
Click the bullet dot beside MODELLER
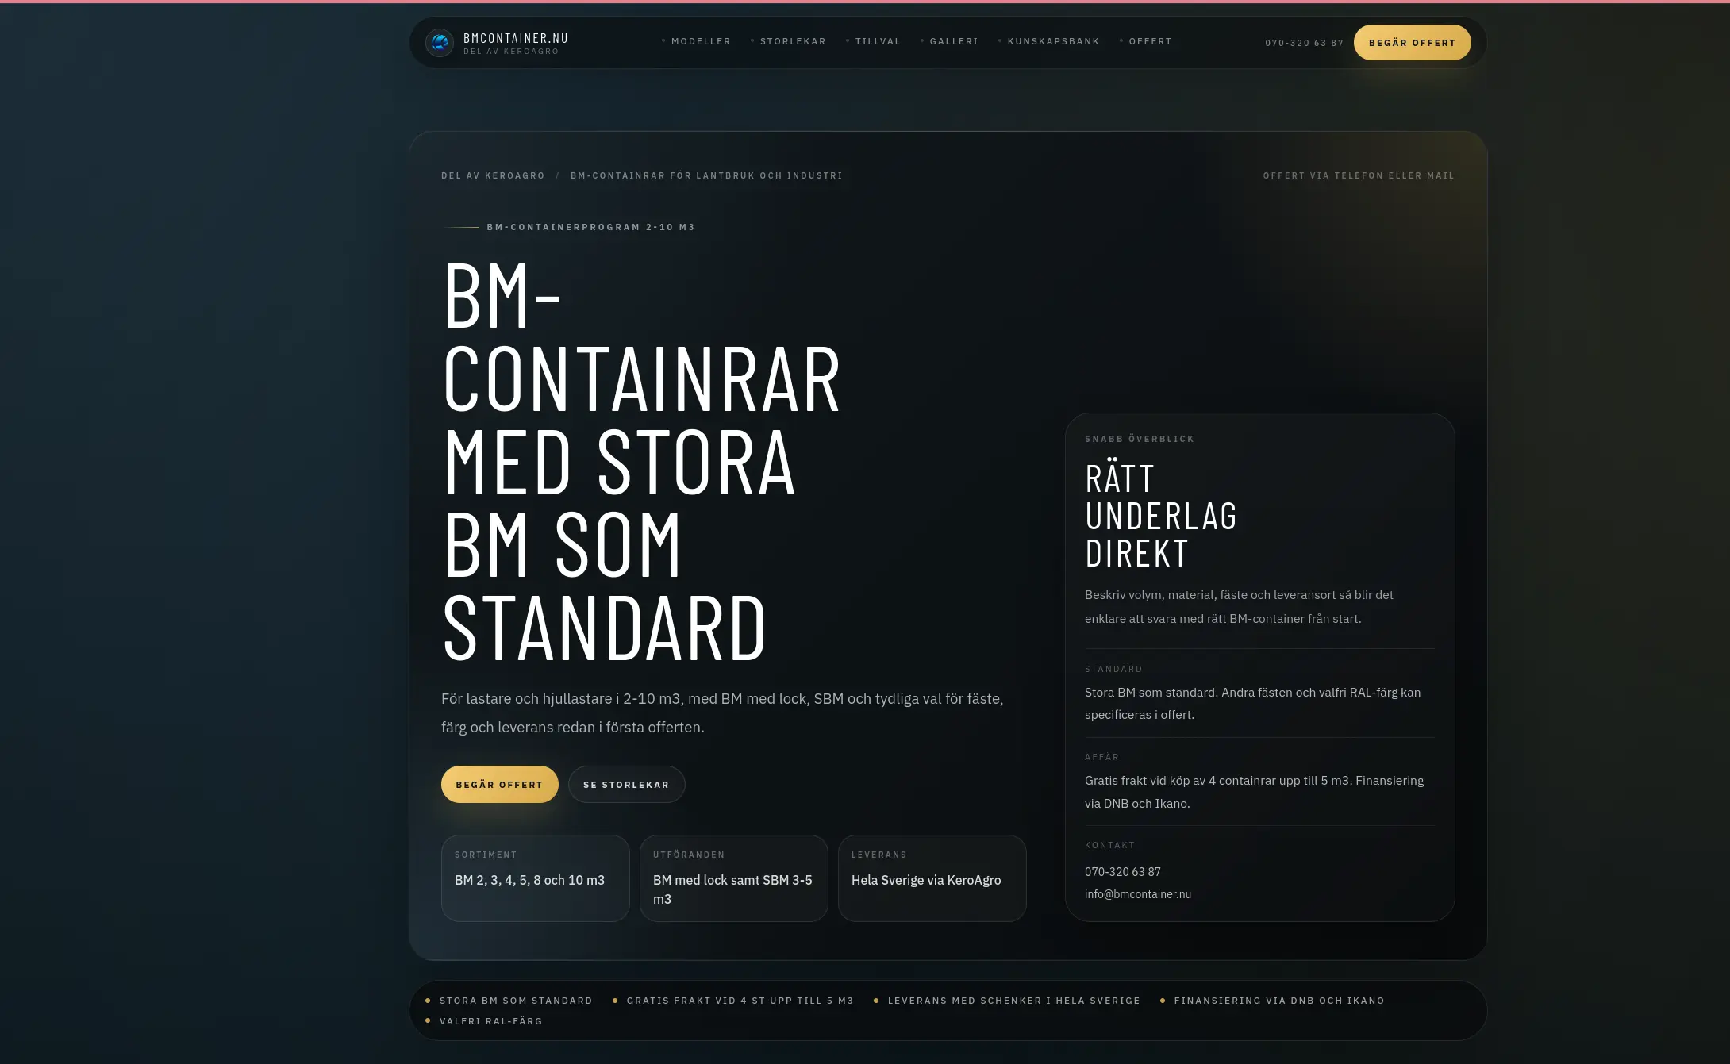663,40
